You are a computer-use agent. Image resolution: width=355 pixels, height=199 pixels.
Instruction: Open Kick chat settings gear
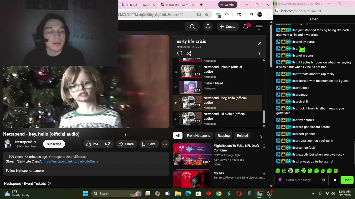[x=335, y=180]
